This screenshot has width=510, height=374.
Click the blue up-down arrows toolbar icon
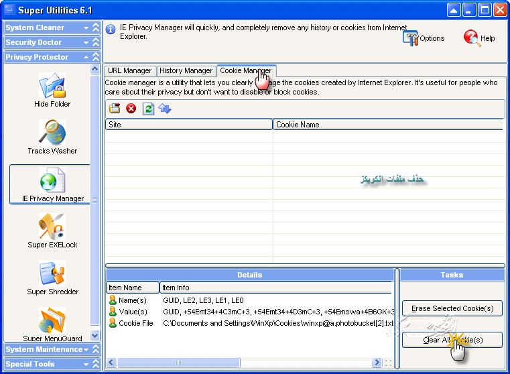coord(165,109)
